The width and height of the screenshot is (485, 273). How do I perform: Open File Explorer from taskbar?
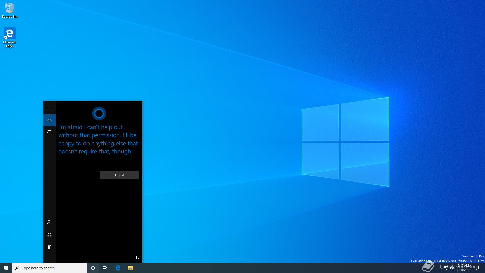(x=130, y=268)
